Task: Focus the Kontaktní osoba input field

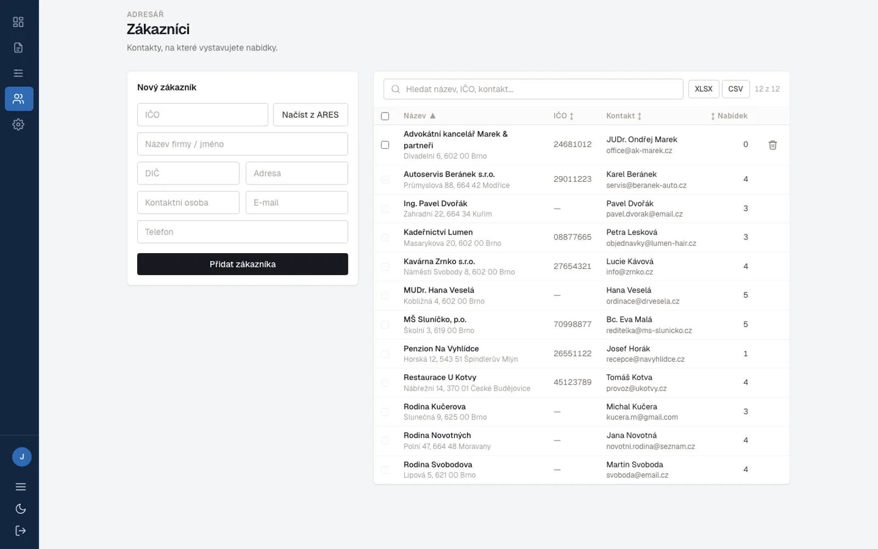Action: pyautogui.click(x=188, y=203)
